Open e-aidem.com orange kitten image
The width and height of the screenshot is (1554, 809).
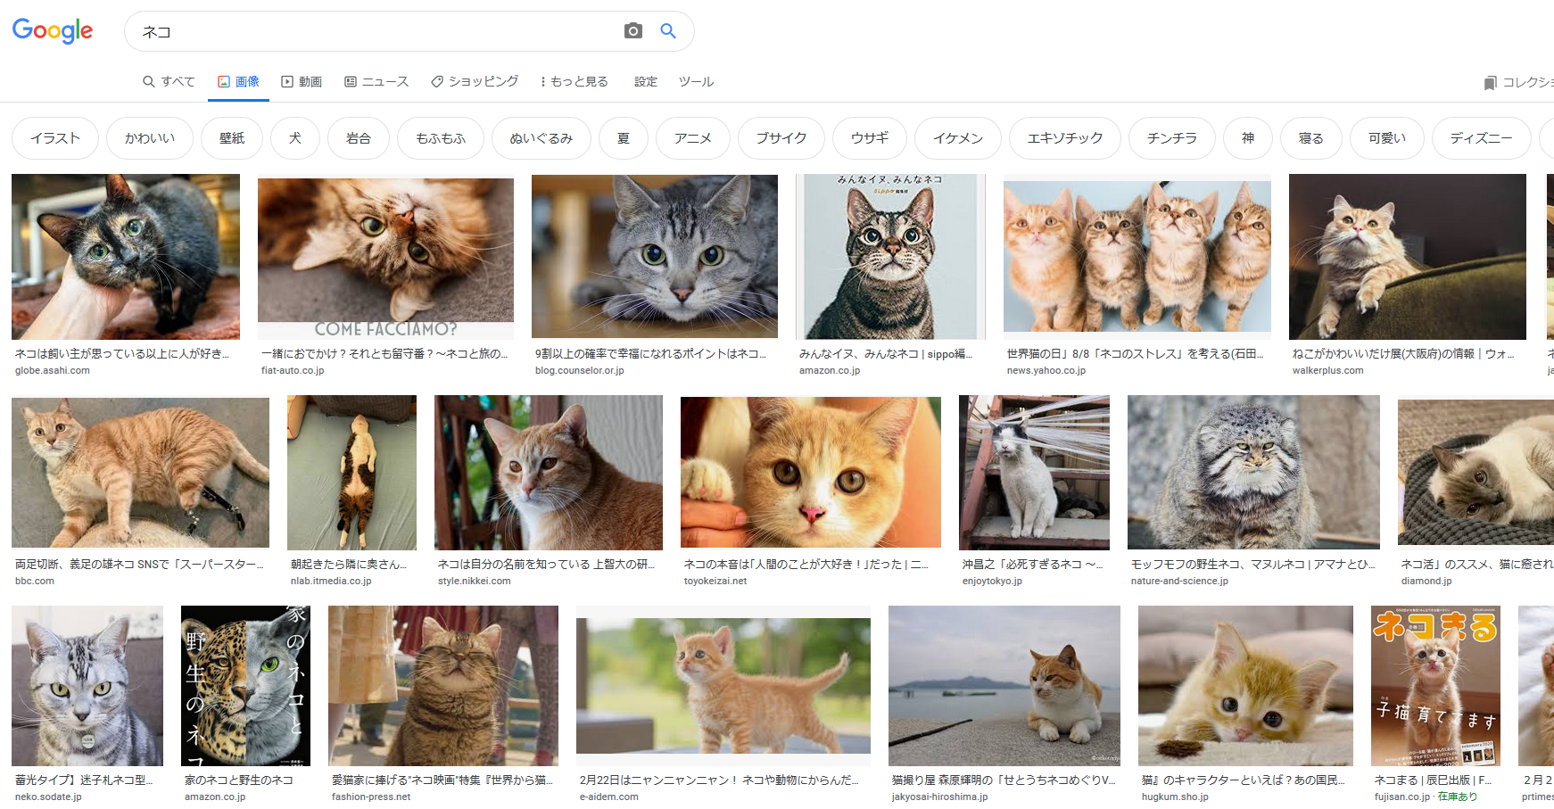point(723,686)
